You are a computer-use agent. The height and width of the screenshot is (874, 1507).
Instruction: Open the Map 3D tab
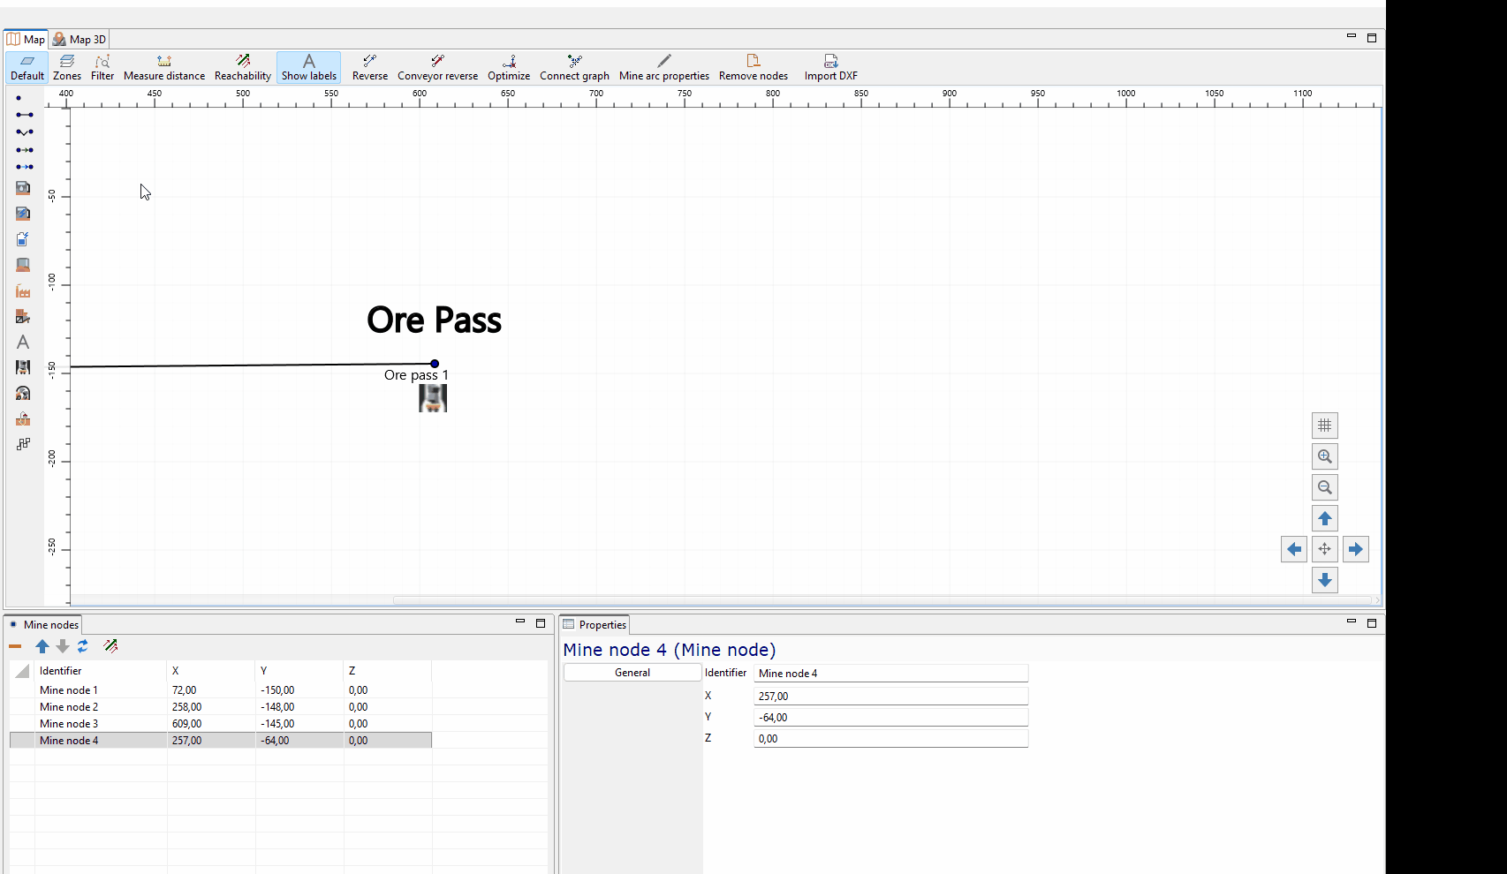pos(80,39)
